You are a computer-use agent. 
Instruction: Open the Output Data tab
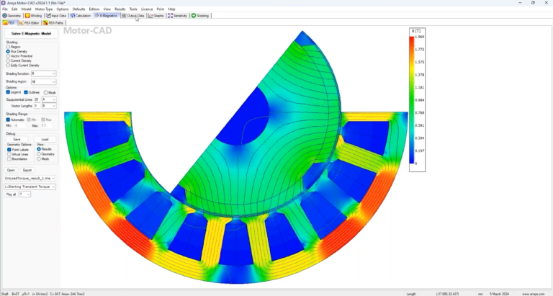click(133, 16)
